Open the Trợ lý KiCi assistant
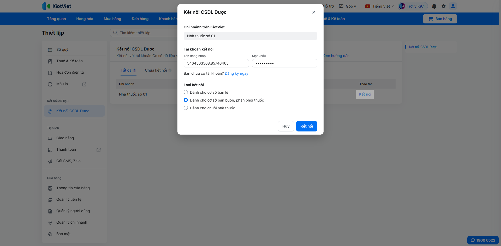 click(413, 6)
